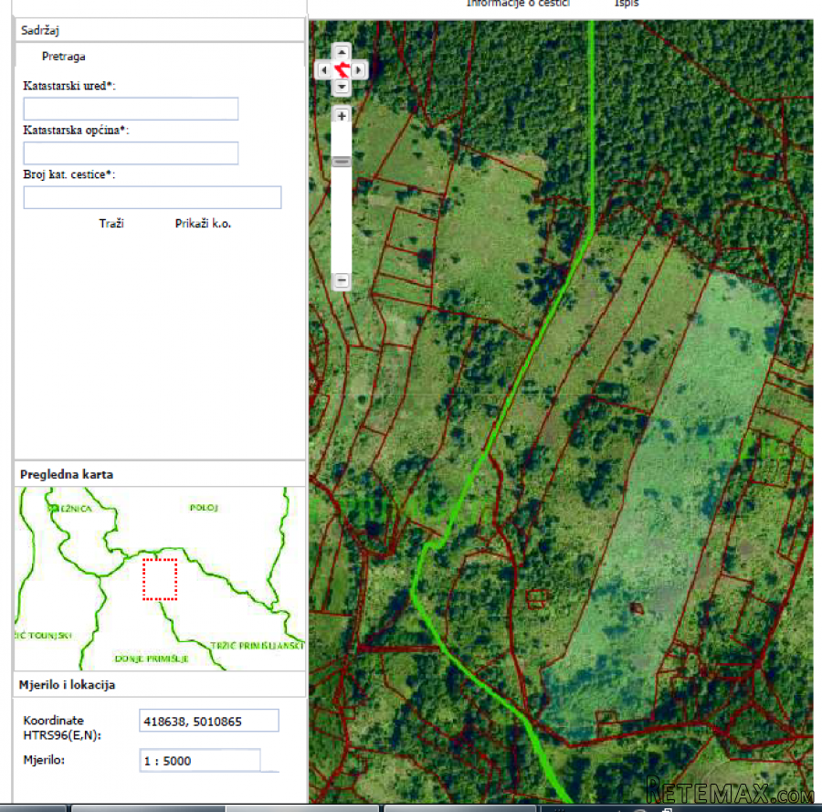Open the Pretraga section
This screenshot has height=812, width=822.
click(63, 57)
